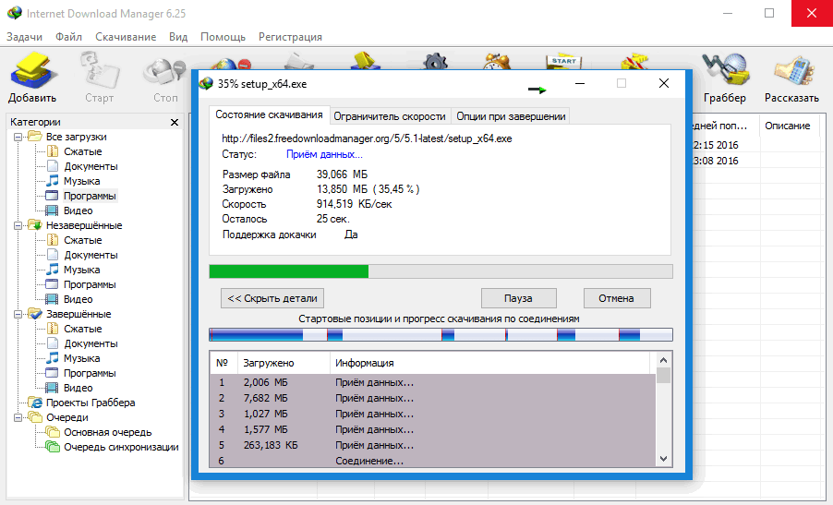
Task: Select Основная очередь queue
Action: (107, 432)
